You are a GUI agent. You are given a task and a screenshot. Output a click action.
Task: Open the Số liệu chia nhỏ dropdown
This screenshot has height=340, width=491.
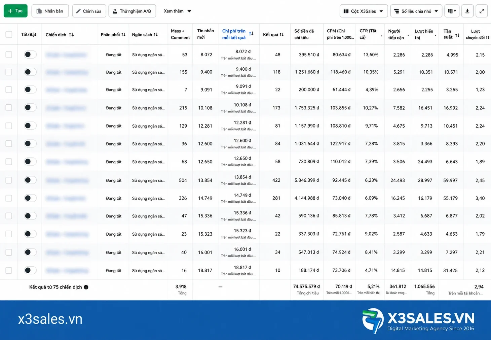pyautogui.click(x=416, y=11)
